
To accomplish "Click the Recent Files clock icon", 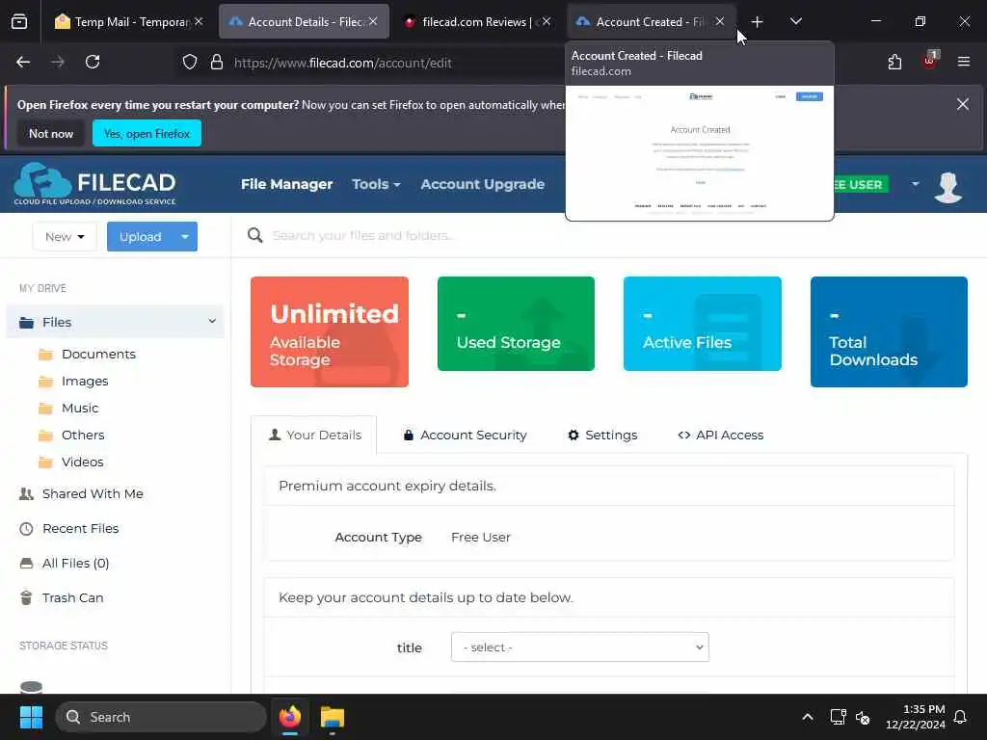I will [x=26, y=529].
